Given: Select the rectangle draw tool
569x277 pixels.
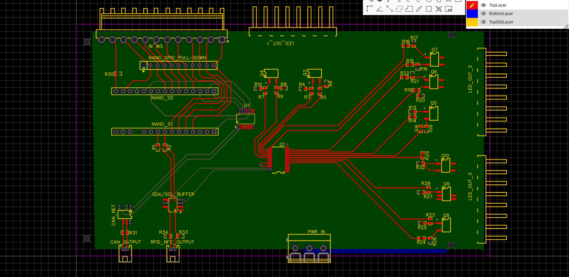Looking at the screenshot, I should pyautogui.click(x=429, y=9).
